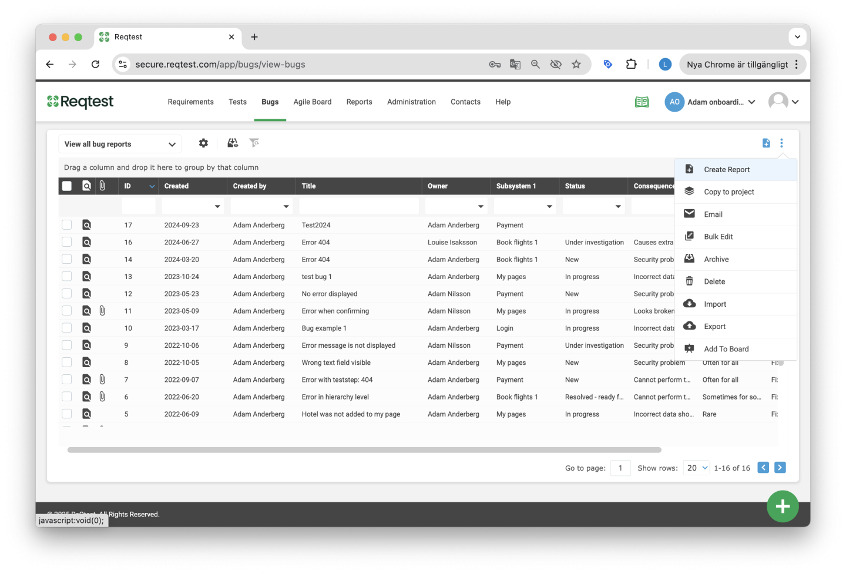Toggle the three-dot actions menu

(x=781, y=143)
